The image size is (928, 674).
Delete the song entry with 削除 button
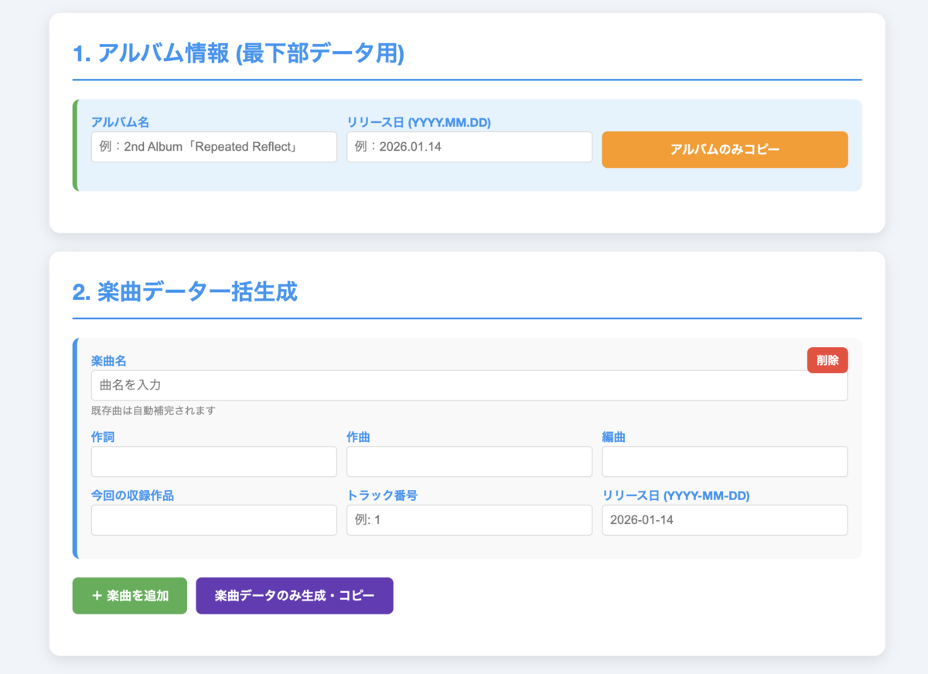827,360
